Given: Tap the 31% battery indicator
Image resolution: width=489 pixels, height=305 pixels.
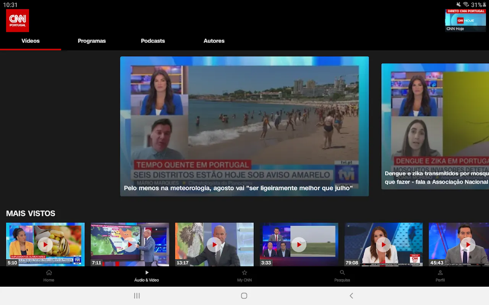Looking at the screenshot, I should 479,5.
